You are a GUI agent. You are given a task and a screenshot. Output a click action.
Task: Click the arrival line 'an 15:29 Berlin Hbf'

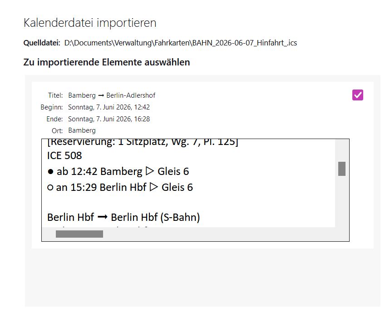click(x=120, y=187)
